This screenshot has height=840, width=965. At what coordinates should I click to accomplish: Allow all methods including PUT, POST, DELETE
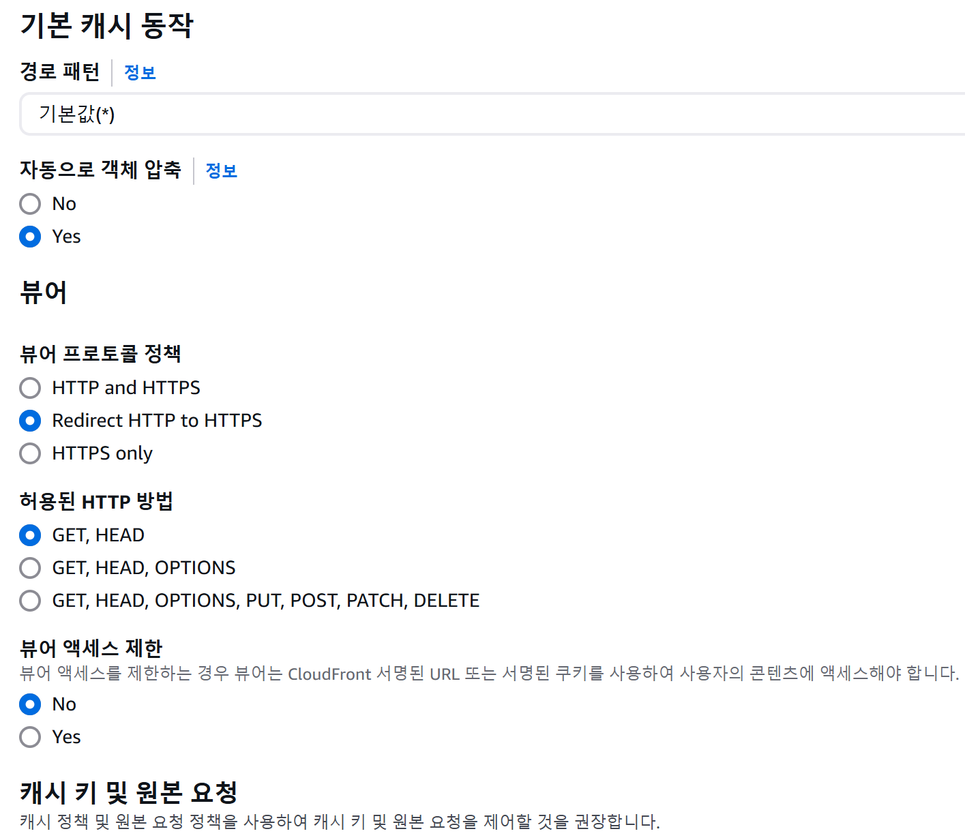click(x=30, y=600)
